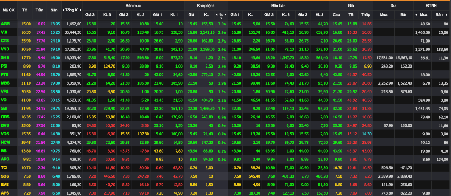This screenshot has width=451, height=196.
Task: Open stock symbol VIX
Action: click(x=4, y=31)
